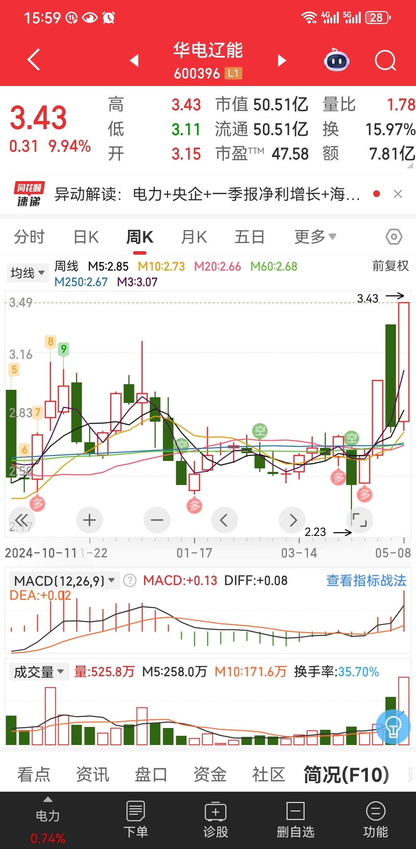This screenshot has width=416, height=849.
Task: Open 盘口 bottom tab
Action: click(x=151, y=774)
